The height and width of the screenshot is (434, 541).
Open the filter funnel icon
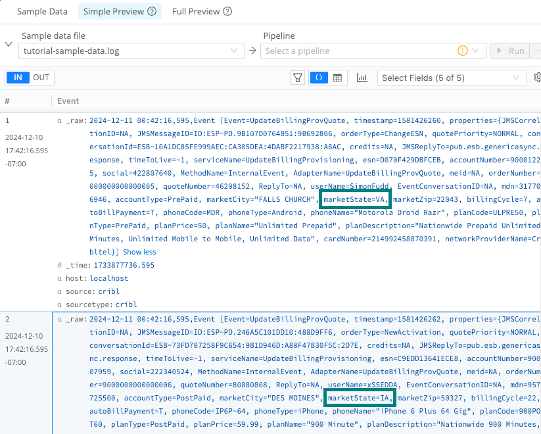pyautogui.click(x=298, y=78)
